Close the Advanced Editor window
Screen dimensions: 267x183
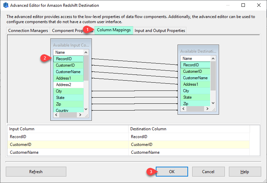258,5
